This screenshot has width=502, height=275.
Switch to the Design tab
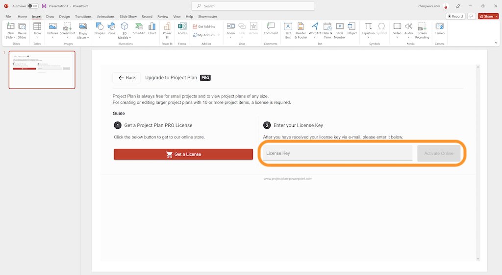[64, 16]
